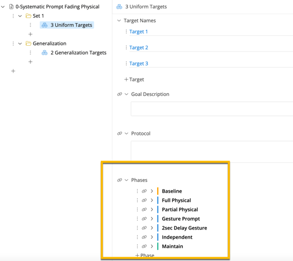This screenshot has height=261, width=293.
Task: Click the drag handle dots beside Target 1
Action: [126, 32]
